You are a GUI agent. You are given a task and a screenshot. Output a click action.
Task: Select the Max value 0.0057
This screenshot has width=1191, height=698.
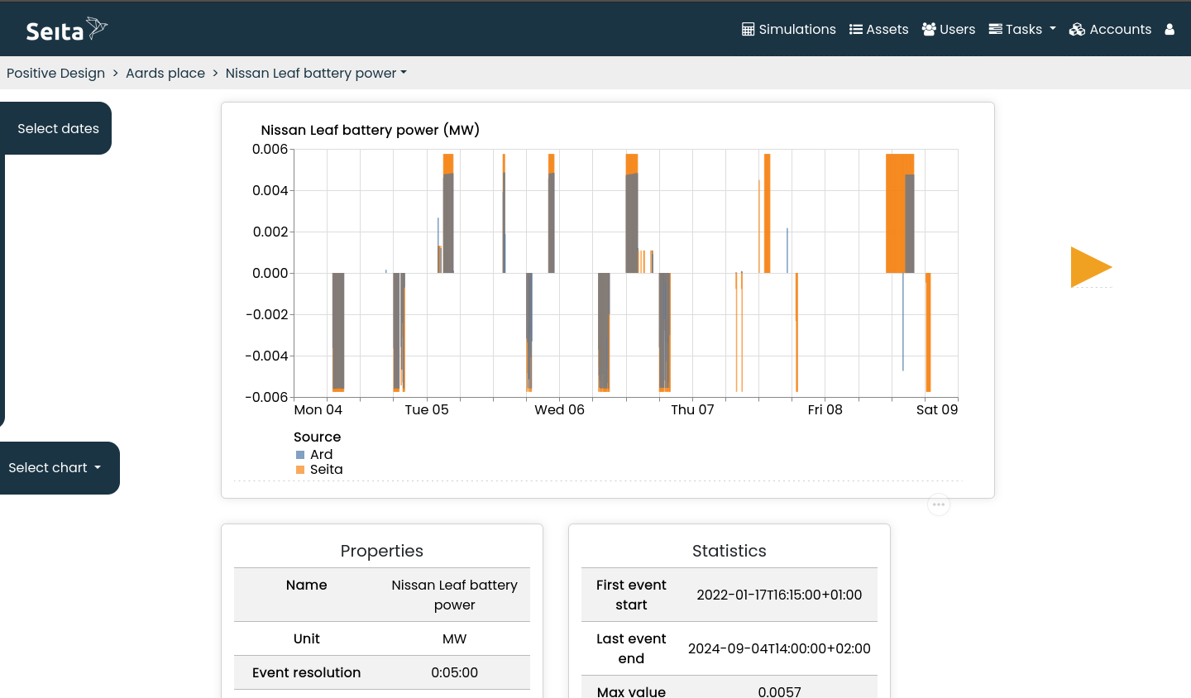779,691
